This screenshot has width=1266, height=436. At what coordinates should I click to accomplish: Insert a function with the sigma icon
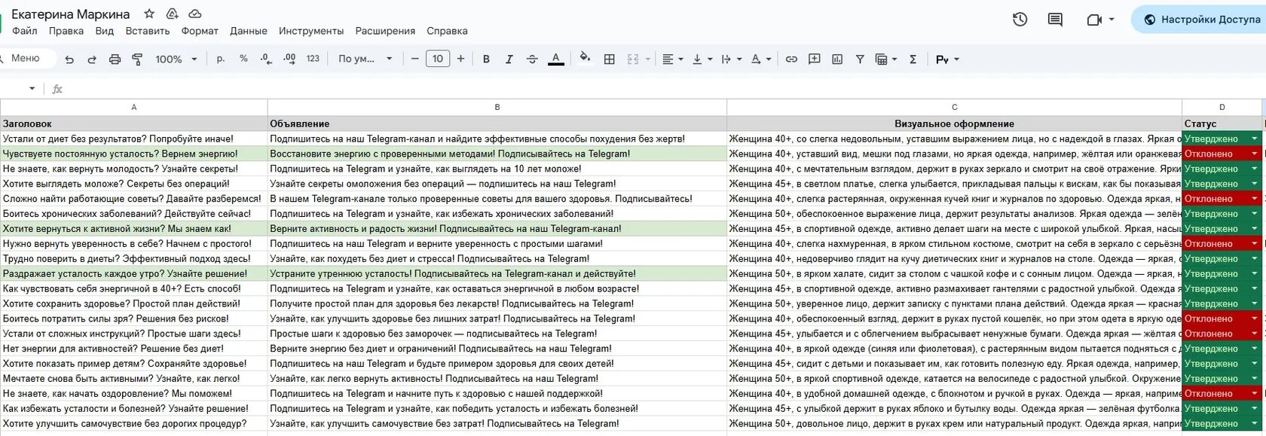913,59
